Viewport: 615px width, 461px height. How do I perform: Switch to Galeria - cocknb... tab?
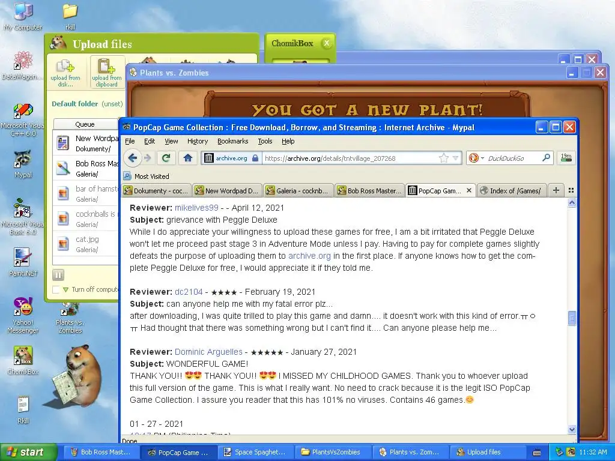tap(298, 190)
